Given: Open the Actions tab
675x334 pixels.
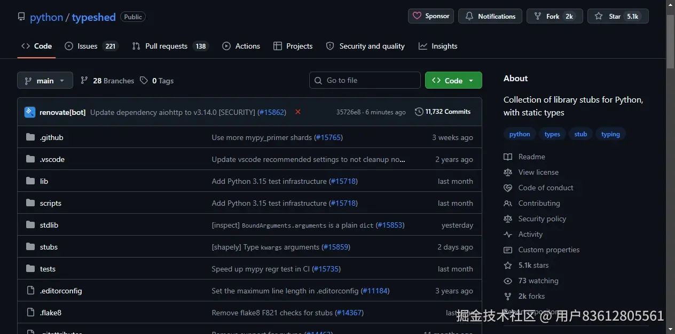Looking at the screenshot, I should (x=241, y=46).
